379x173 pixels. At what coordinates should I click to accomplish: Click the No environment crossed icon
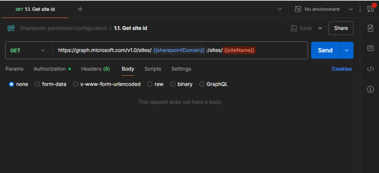pyautogui.click(x=298, y=9)
